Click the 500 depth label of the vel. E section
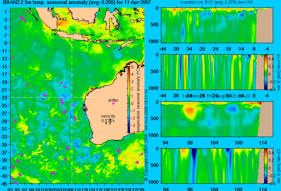This screenshot has width=281, height=191. click(x=154, y=71)
